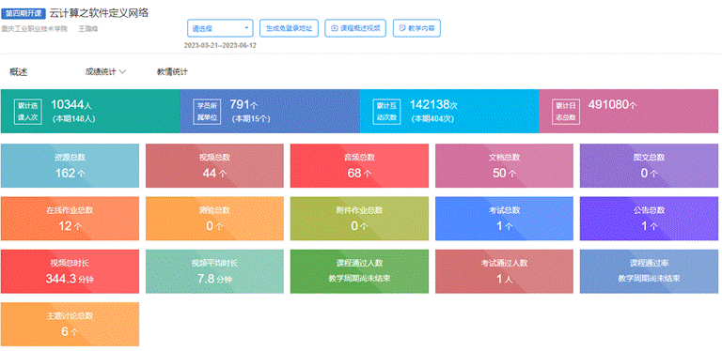722x351 pixels.
Task: Click the (本期404次) text
Action: point(432,119)
